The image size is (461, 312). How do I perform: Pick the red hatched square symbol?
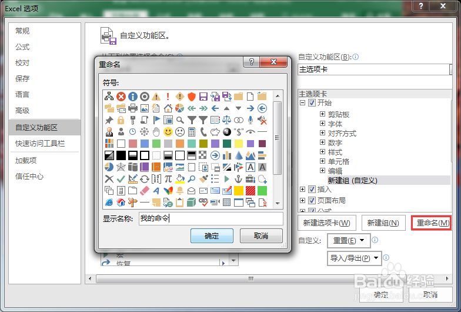tap(250, 191)
